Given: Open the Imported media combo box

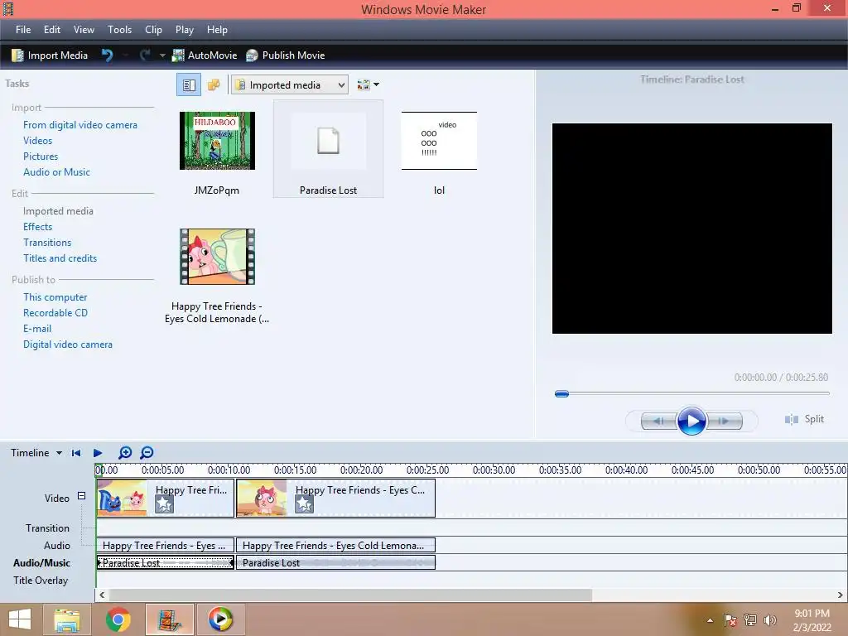Looking at the screenshot, I should (289, 85).
